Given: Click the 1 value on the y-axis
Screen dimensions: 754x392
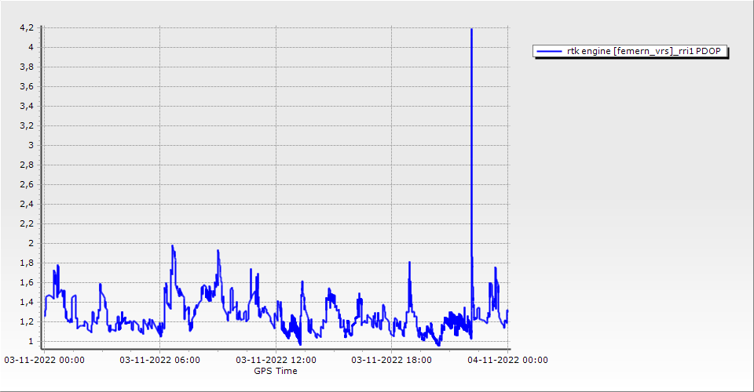Looking at the screenshot, I should click(x=31, y=341).
